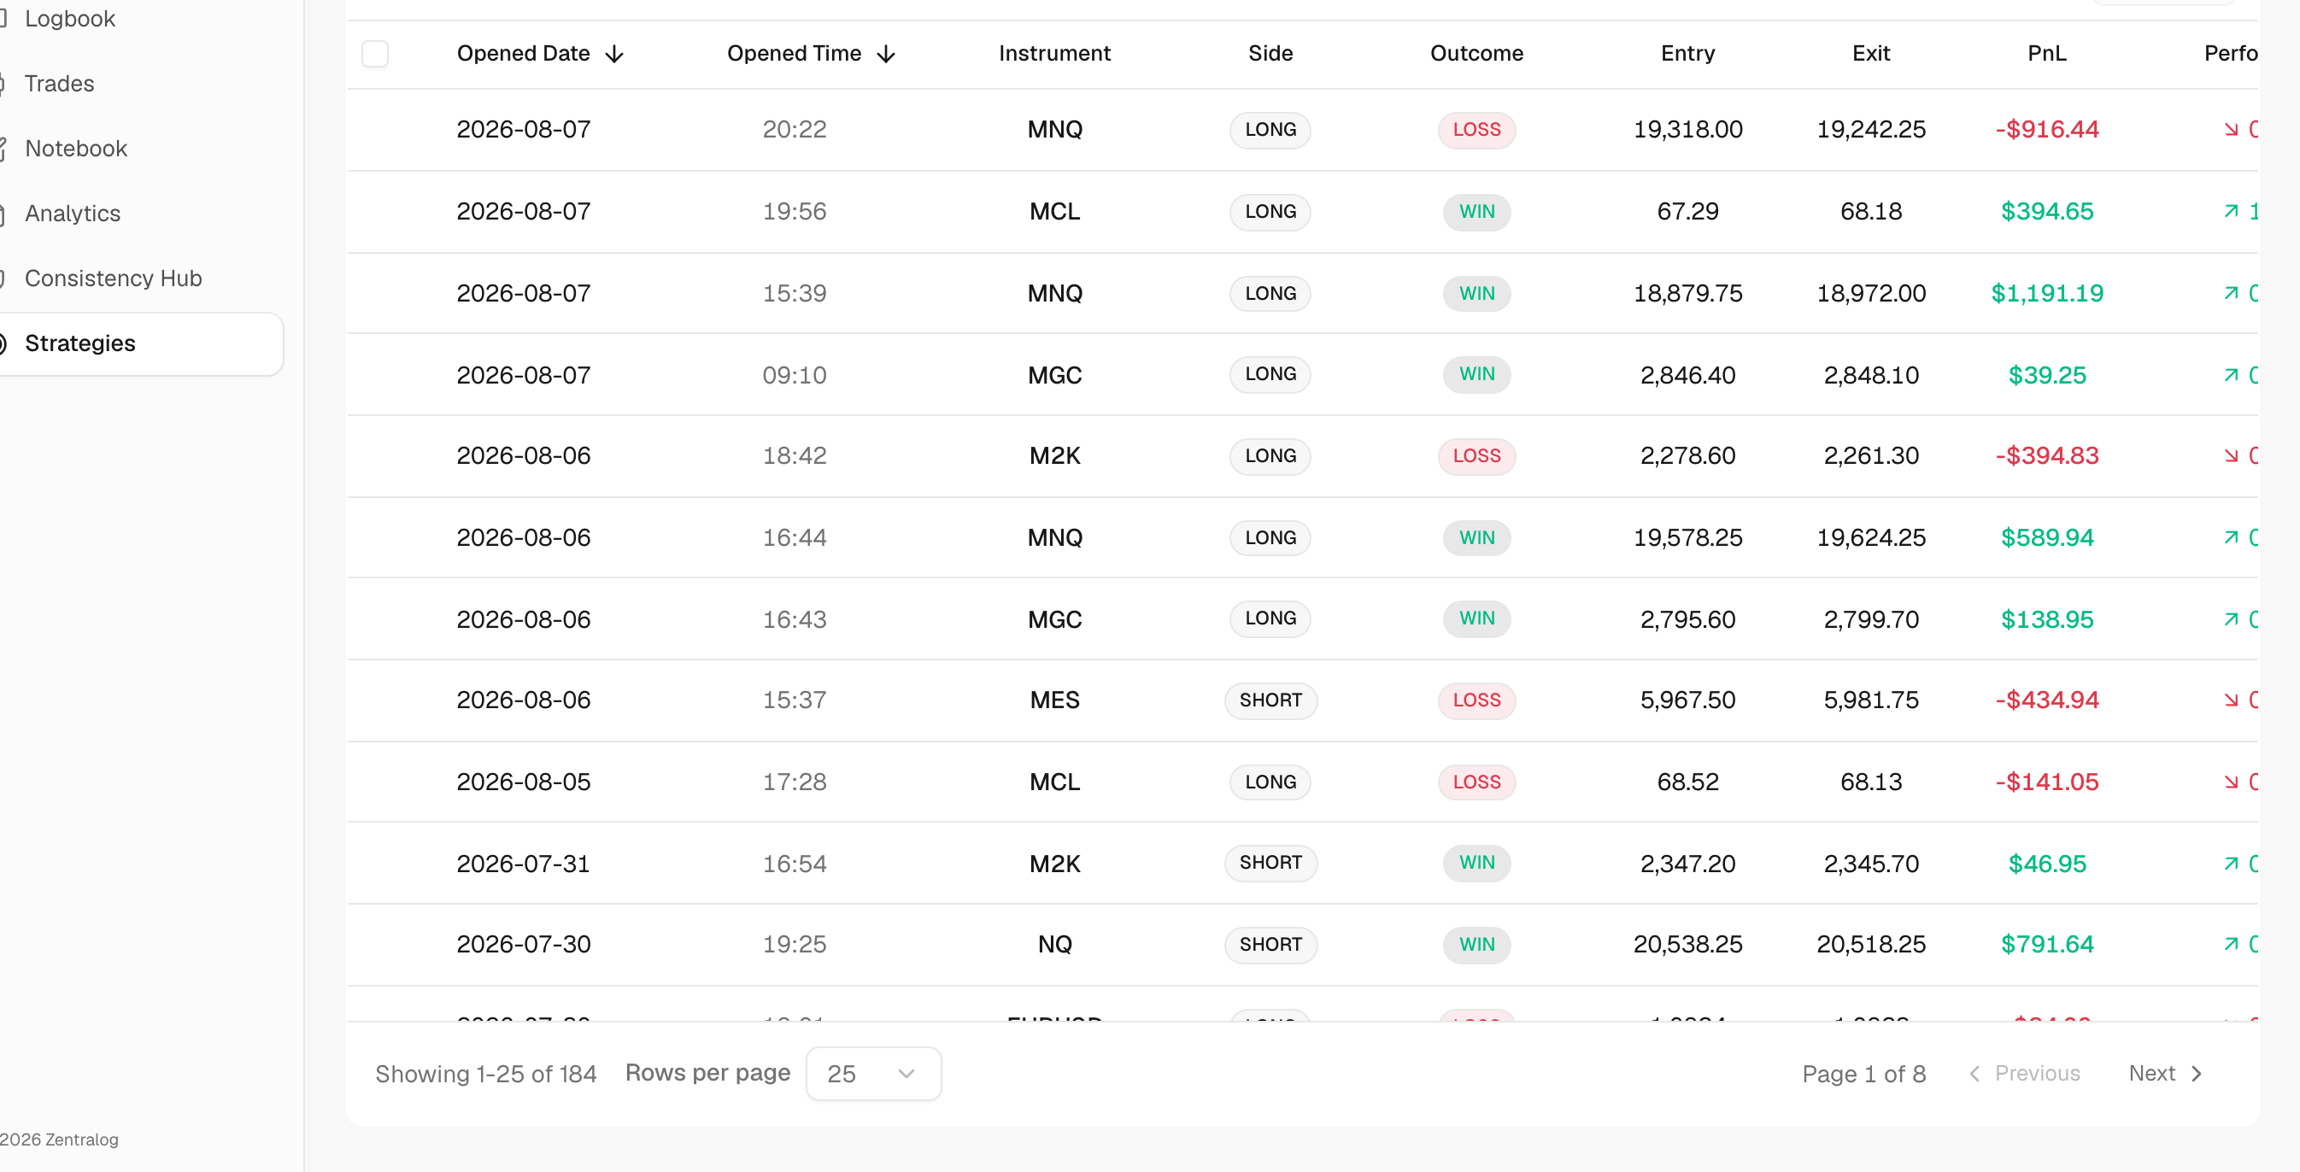Click the Exit column header
The image size is (2300, 1172).
point(1870,54)
